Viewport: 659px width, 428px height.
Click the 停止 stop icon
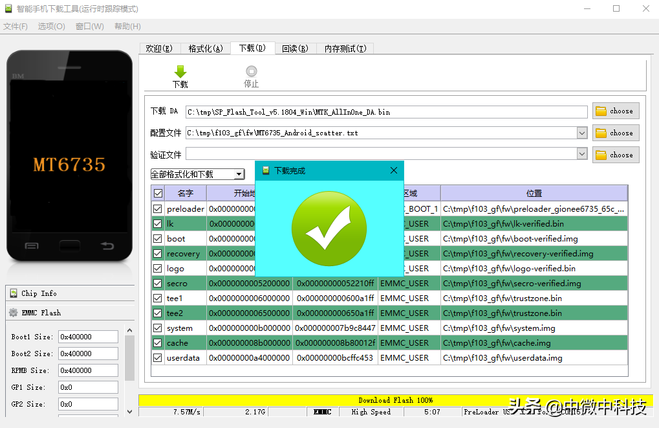(x=251, y=73)
